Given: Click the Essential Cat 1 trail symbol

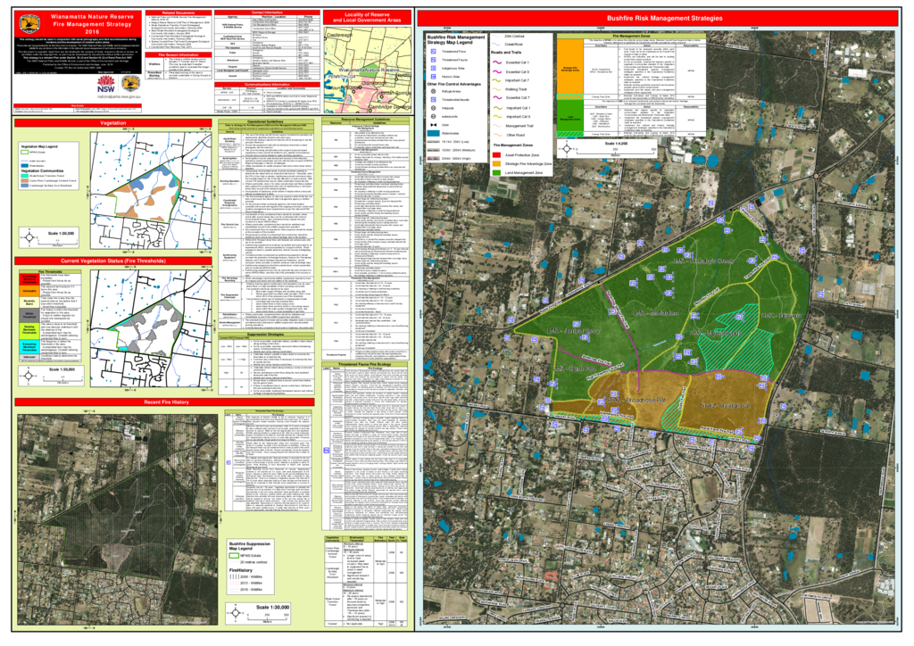Looking at the screenshot, I should click(497, 62).
